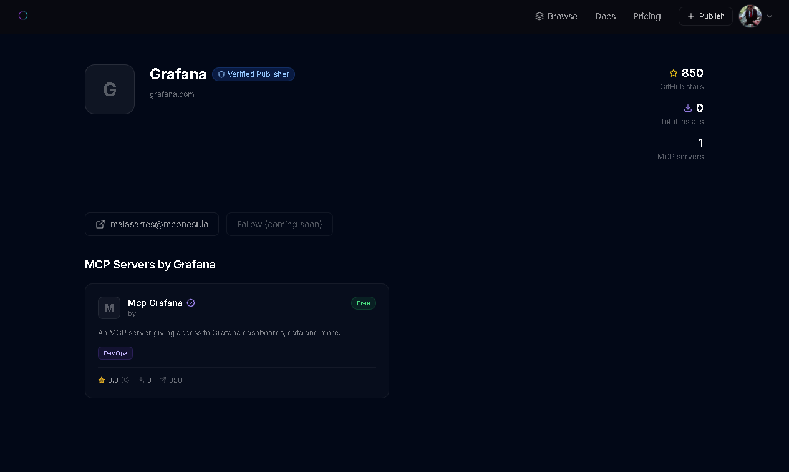Click the card's external link icon by 850
Image resolution: width=789 pixels, height=472 pixels.
[163, 380]
